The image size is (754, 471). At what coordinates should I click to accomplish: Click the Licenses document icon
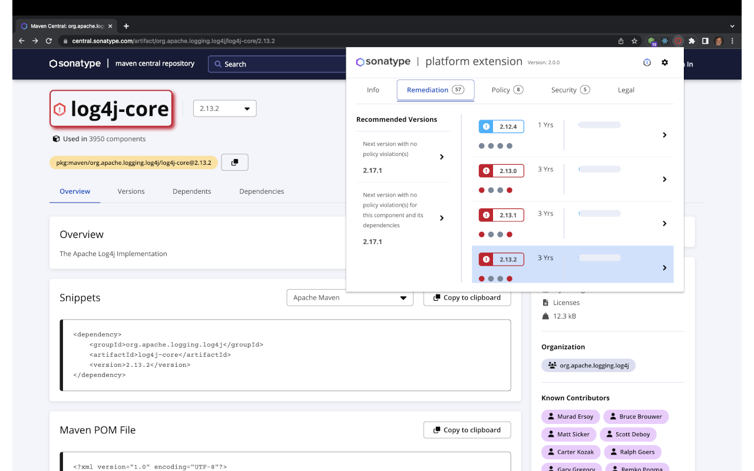[545, 303]
